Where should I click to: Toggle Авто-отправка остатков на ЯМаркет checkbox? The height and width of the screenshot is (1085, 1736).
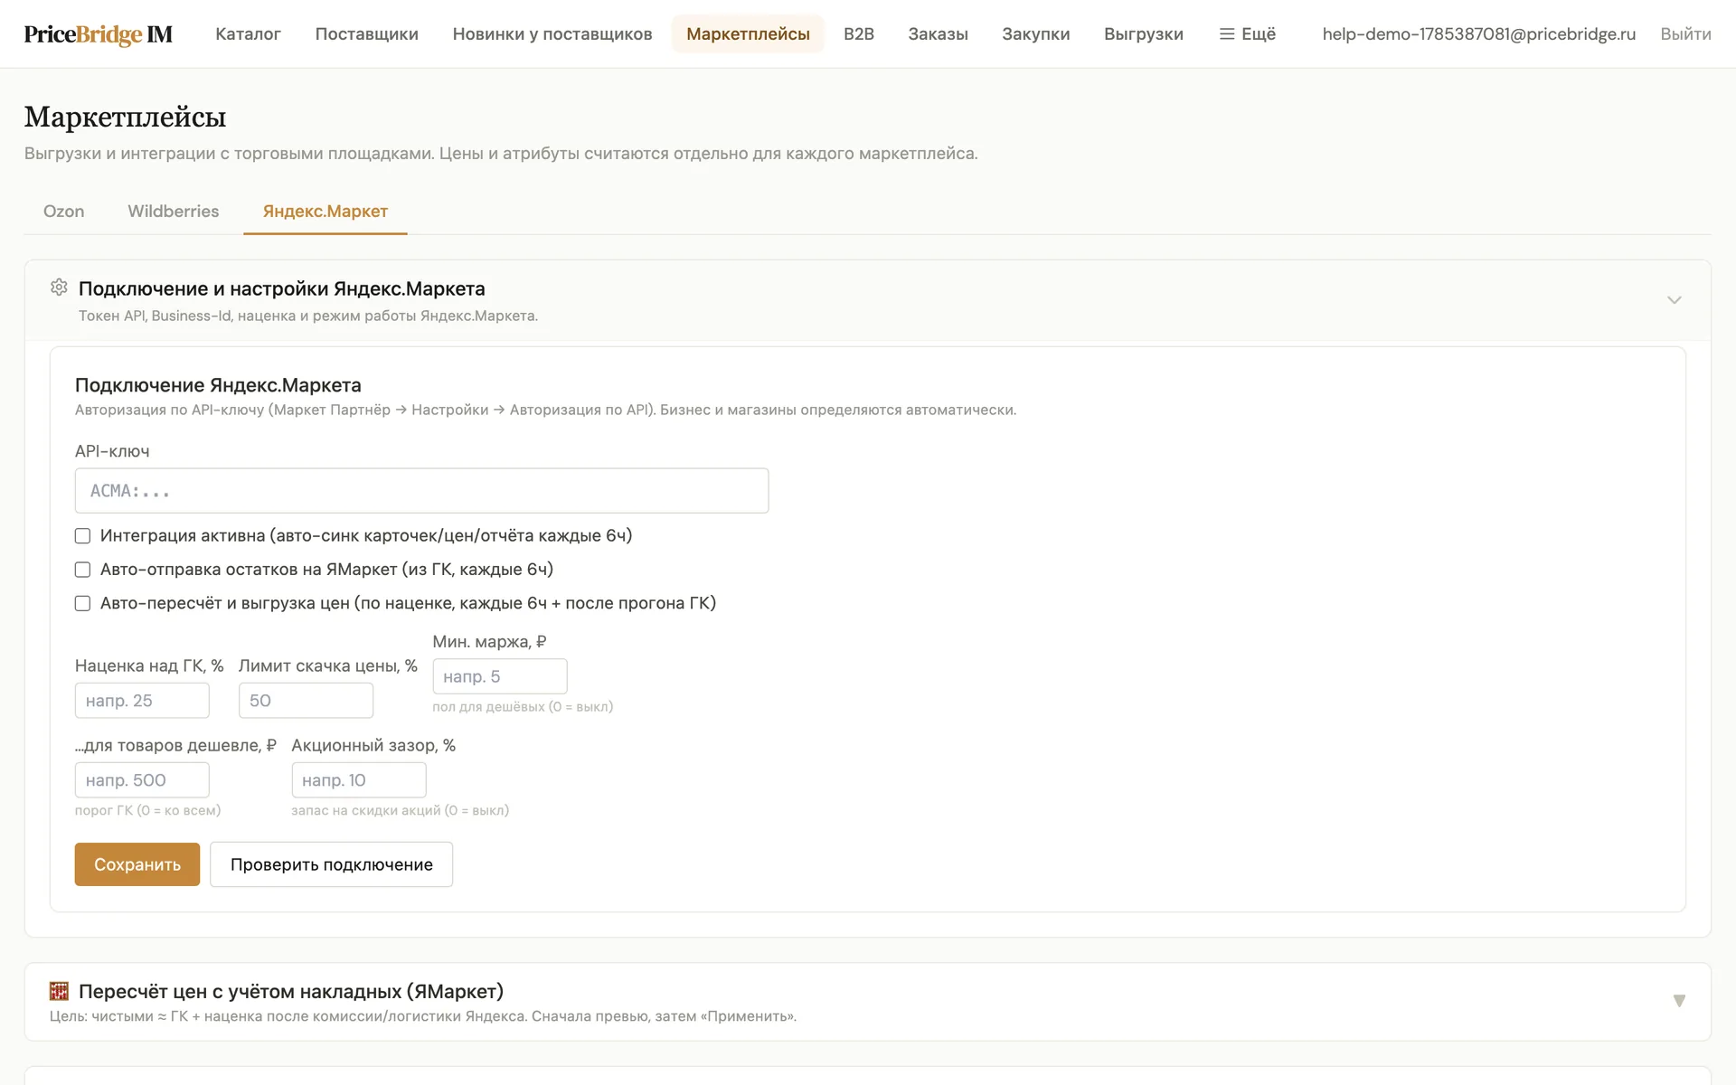click(82, 570)
